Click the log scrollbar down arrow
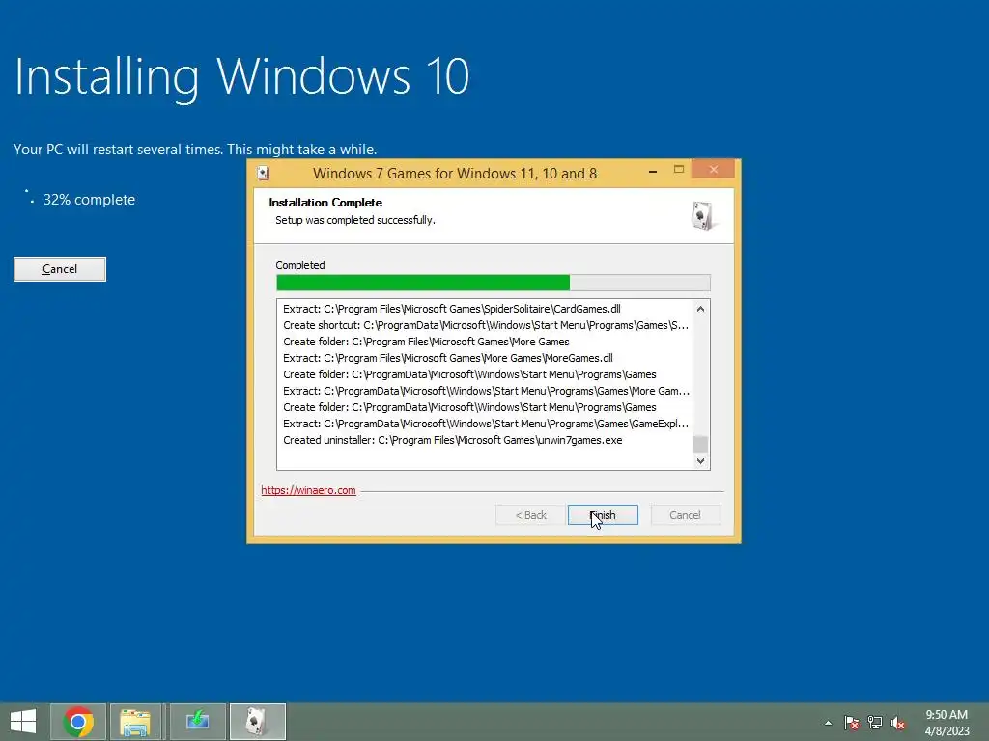 (x=700, y=460)
